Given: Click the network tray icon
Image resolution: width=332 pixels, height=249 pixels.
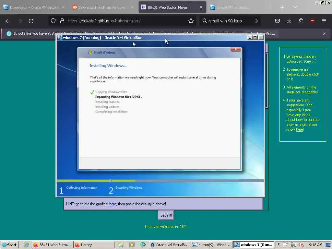Looking at the screenshot, I should (293, 245).
